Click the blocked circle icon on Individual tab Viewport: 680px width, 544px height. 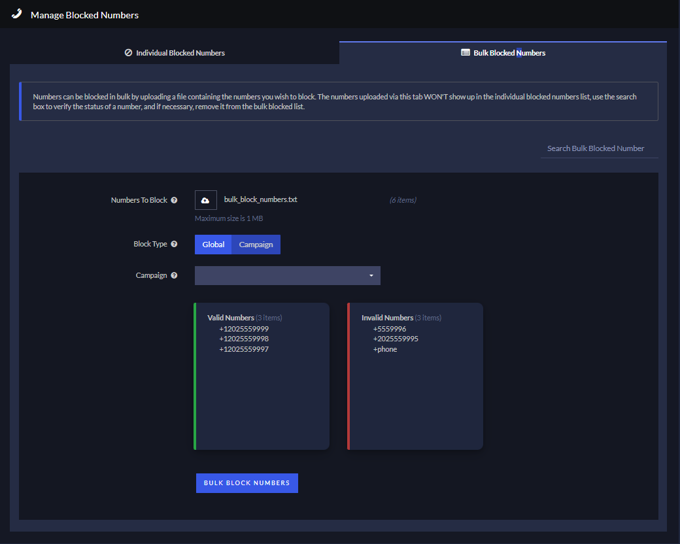[128, 52]
